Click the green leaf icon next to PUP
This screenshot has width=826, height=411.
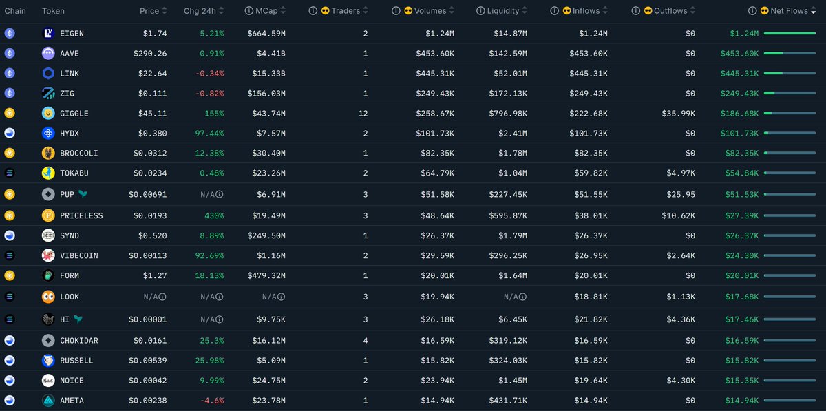tap(83, 195)
